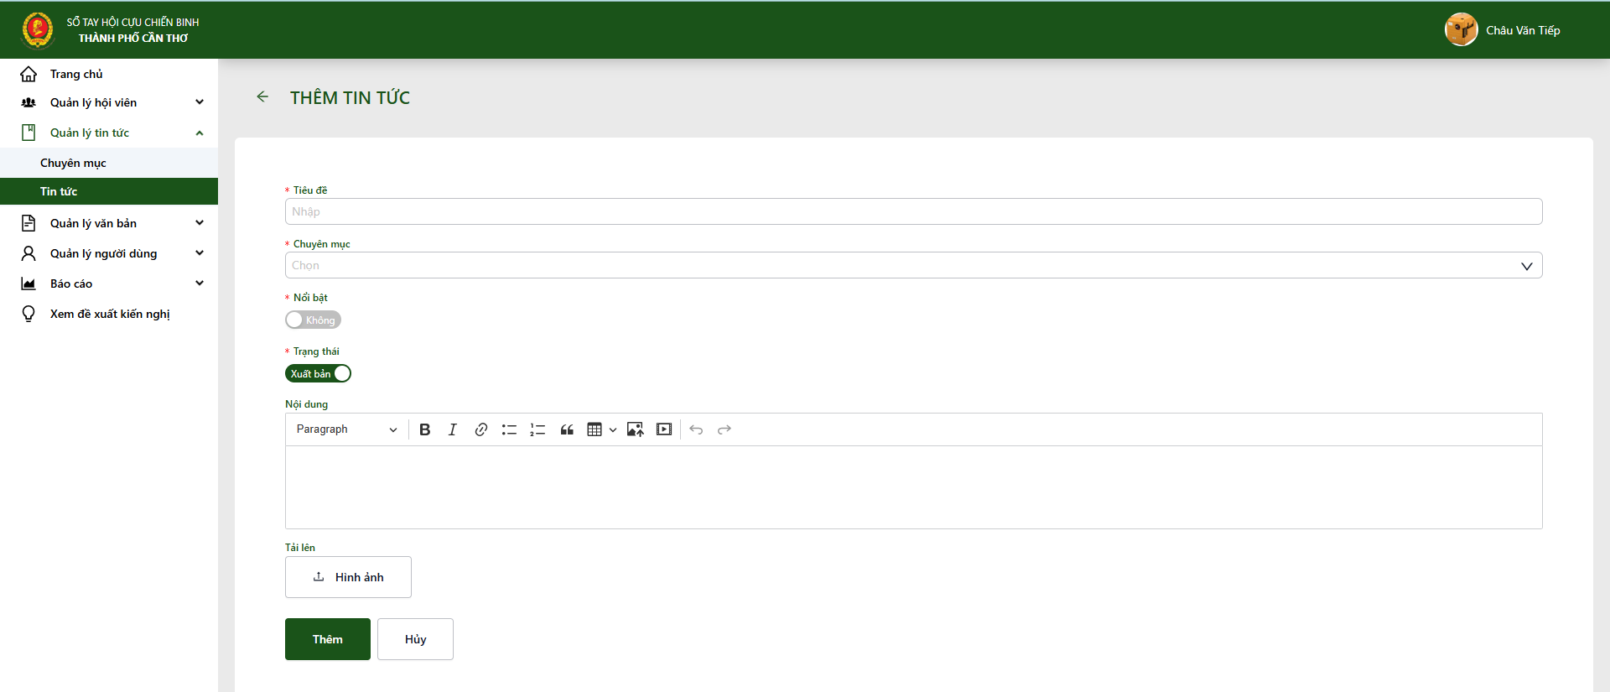
Task: Click the header title SỔ TAY HỘI CỰU CHIẾN BINH
Action: click(x=133, y=23)
